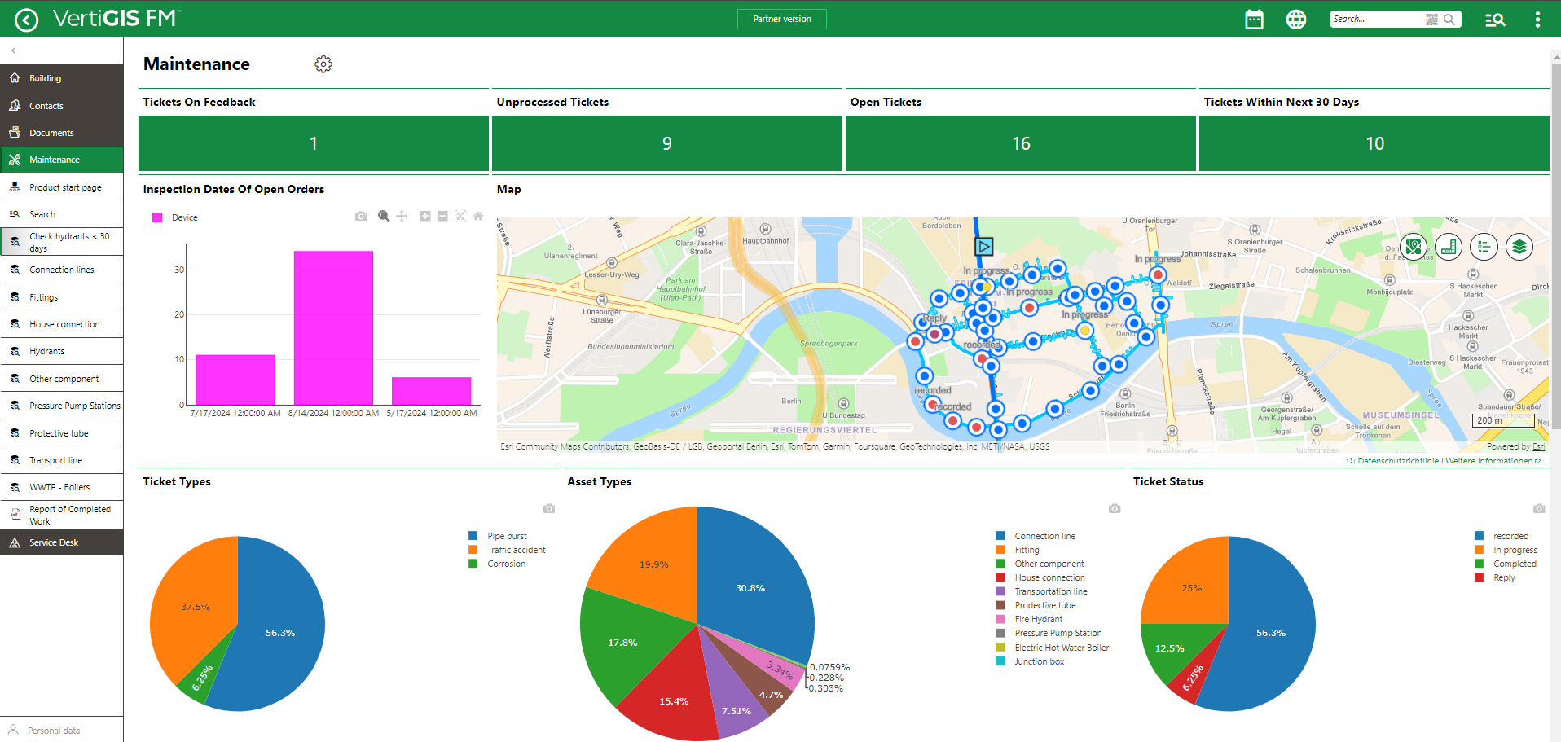The image size is (1561, 742).
Task: Open the calendar icon in header
Action: click(1254, 20)
